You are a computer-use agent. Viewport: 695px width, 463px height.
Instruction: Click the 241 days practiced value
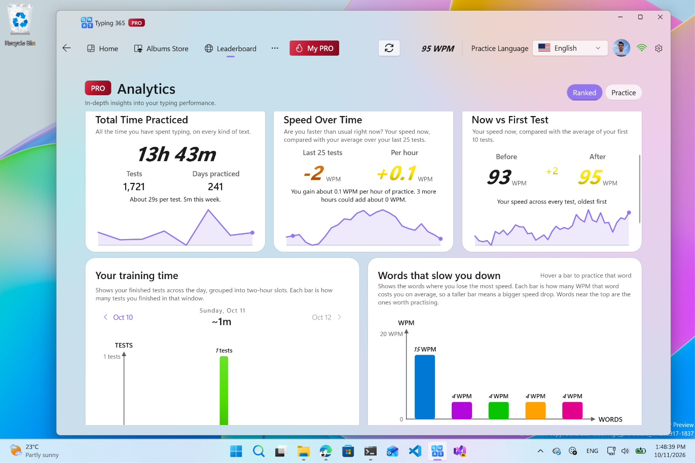(215, 187)
